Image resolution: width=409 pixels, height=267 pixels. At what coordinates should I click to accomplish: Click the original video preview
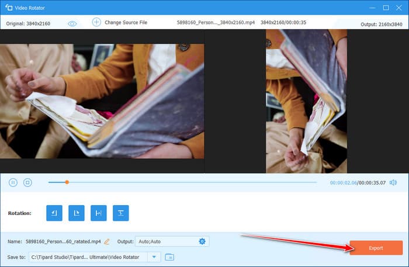tap(102, 101)
